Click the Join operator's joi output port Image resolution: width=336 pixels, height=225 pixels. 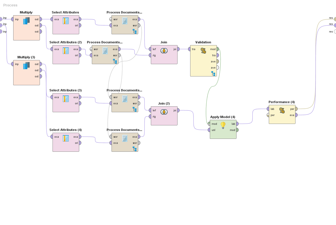coord(178,49)
